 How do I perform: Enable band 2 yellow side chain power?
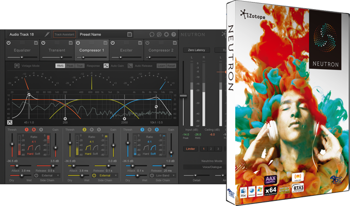pos(94,176)
